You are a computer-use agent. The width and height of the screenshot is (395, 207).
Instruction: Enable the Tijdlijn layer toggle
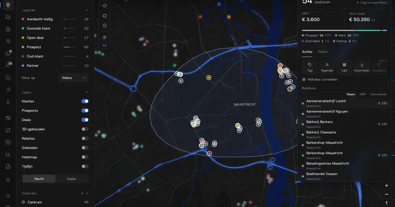click(85, 167)
